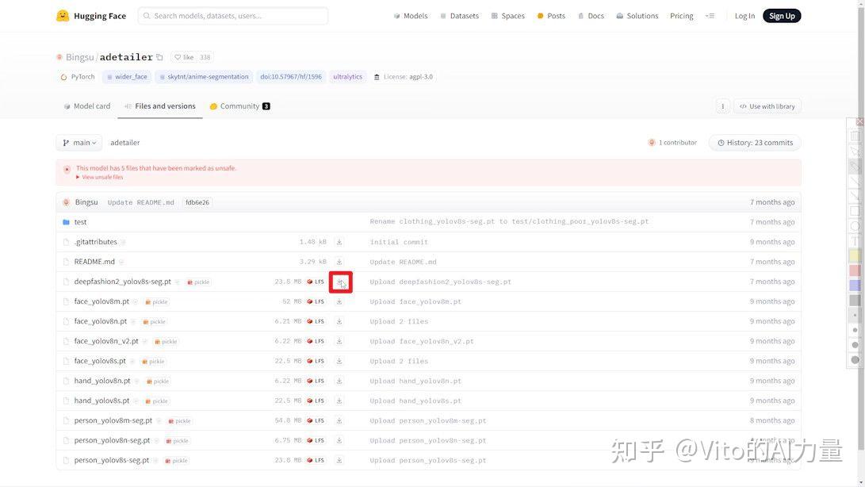
Task: Pick the yellow annotation color
Action: [855, 255]
